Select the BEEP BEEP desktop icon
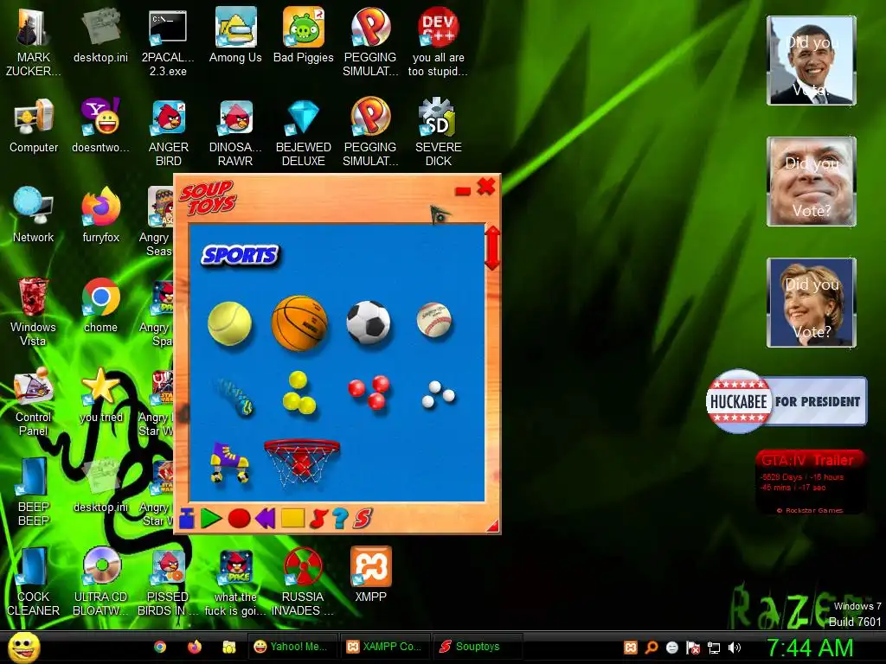886x664 pixels. [34, 491]
